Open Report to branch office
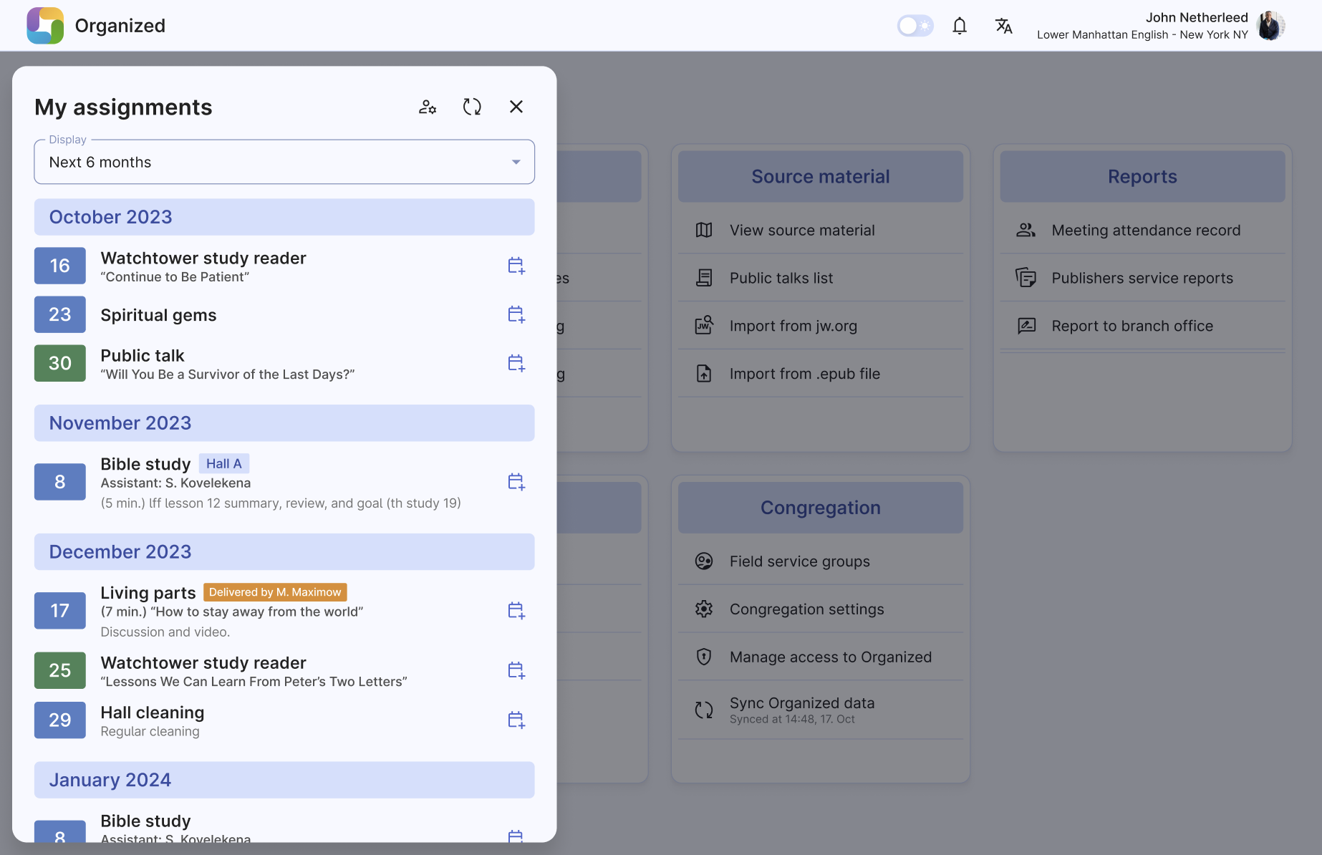1322x855 pixels. tap(1132, 325)
